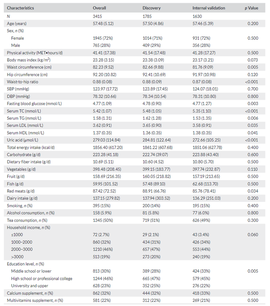Click the Overall column header
Viewport: 270px width, 306px height.
[x=100, y=8]
